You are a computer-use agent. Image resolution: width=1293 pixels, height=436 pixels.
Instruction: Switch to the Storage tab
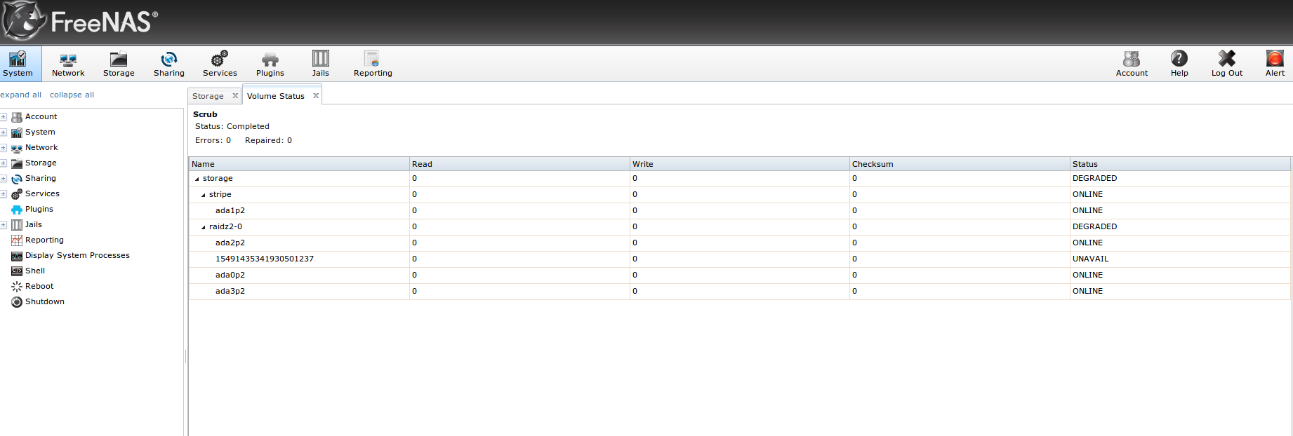(x=208, y=96)
